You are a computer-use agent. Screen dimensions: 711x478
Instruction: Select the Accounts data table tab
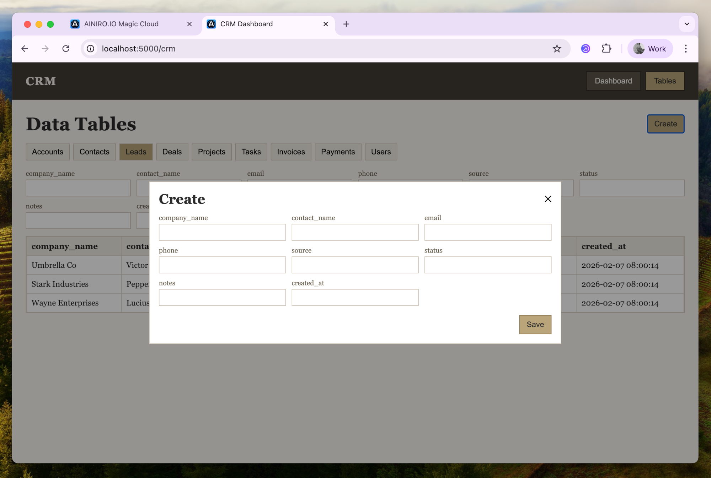(47, 152)
